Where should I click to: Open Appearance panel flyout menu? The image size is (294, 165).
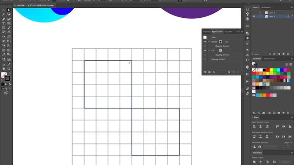(x=242, y=32)
